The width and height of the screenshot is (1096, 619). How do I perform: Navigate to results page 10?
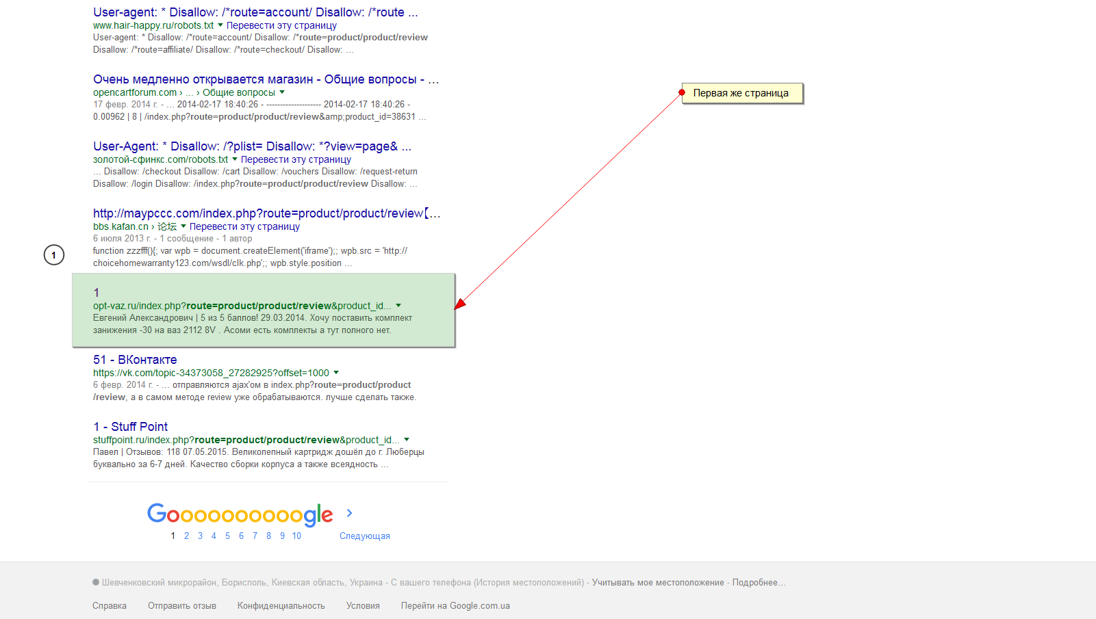[x=296, y=536]
